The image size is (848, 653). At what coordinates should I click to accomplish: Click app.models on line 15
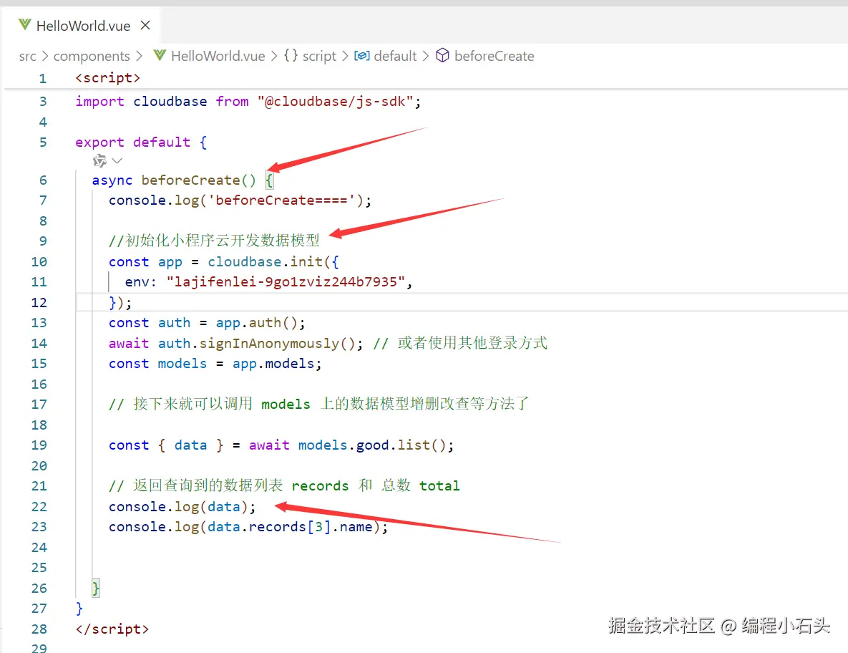click(273, 364)
